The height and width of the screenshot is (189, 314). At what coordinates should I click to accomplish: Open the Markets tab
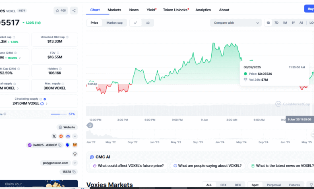point(114,10)
